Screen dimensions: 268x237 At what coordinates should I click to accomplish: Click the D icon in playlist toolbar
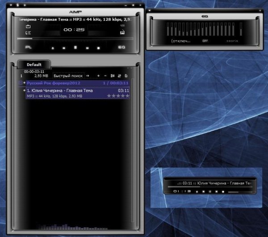[126, 76]
